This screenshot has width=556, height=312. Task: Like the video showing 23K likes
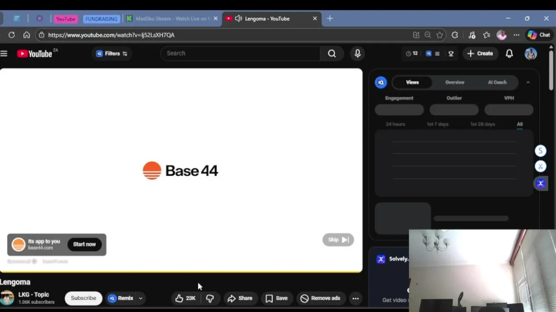(185, 298)
